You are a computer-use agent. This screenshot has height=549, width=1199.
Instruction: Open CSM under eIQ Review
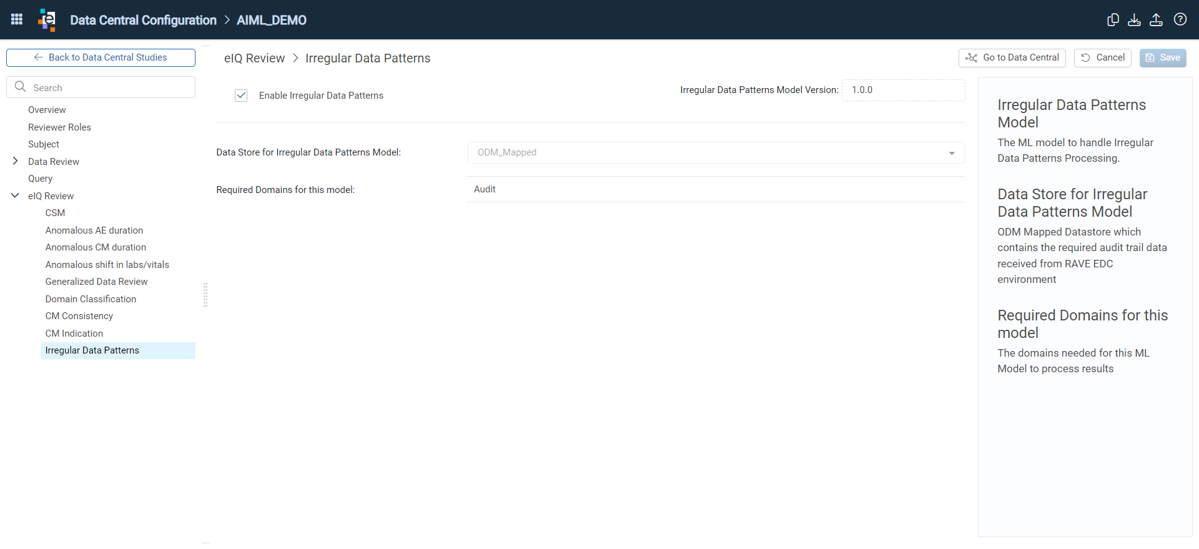pyautogui.click(x=55, y=213)
